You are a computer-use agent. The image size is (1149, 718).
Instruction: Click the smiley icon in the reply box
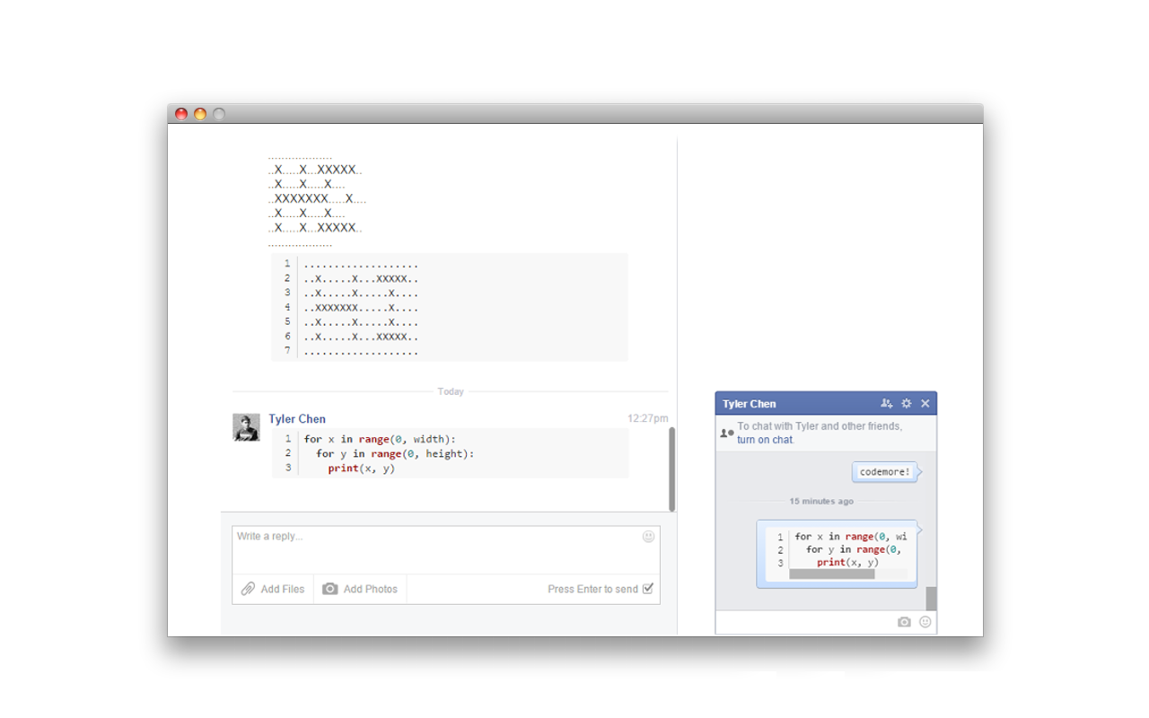coord(646,536)
